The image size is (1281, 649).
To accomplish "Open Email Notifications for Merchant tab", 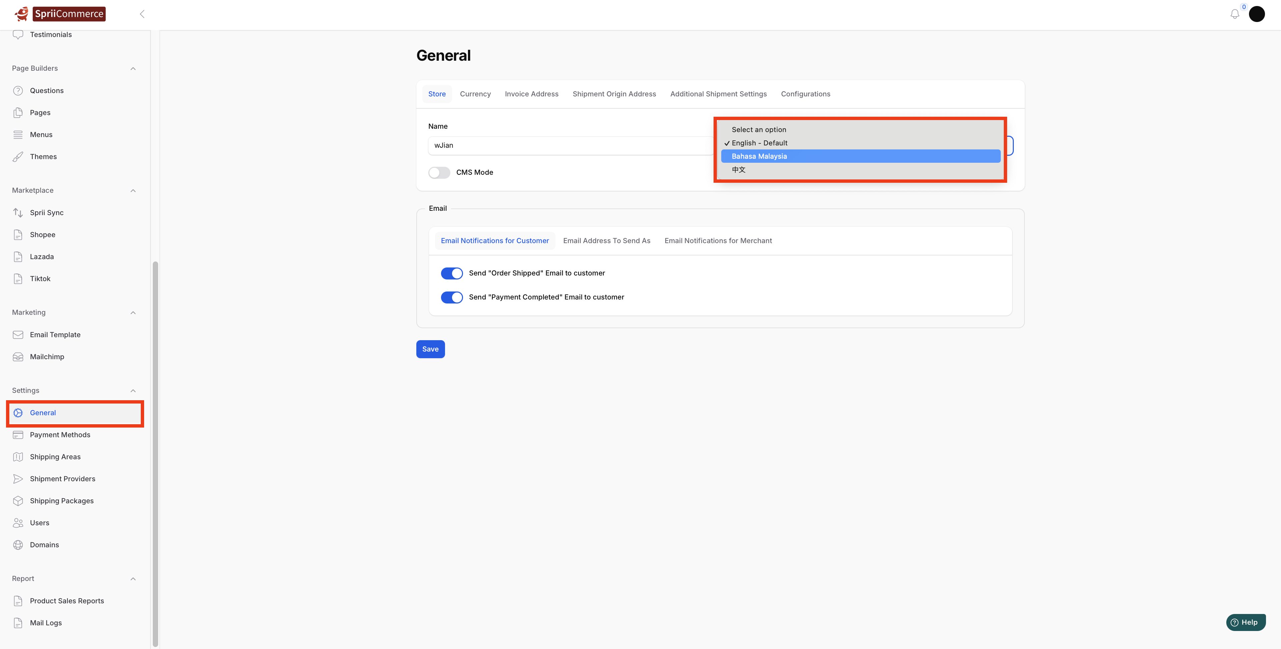I will (x=718, y=241).
